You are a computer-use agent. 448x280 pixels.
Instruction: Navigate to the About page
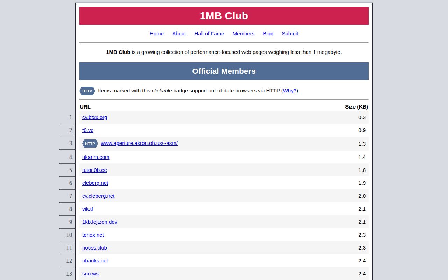click(179, 34)
